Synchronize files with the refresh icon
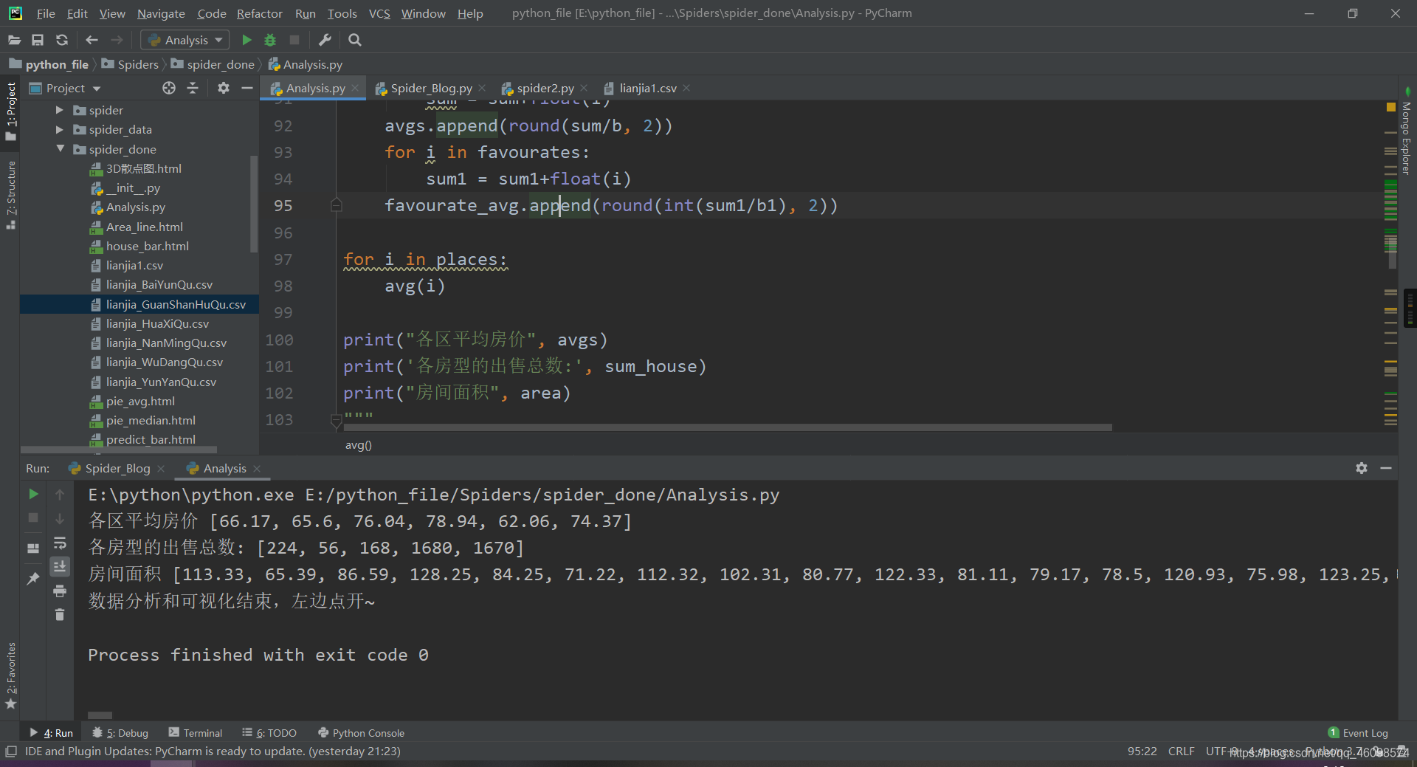Image resolution: width=1417 pixels, height=767 pixels. pos(62,40)
